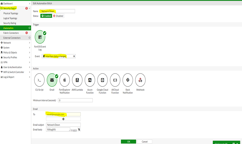Select the AliCloud Function action icon

coord(115,80)
